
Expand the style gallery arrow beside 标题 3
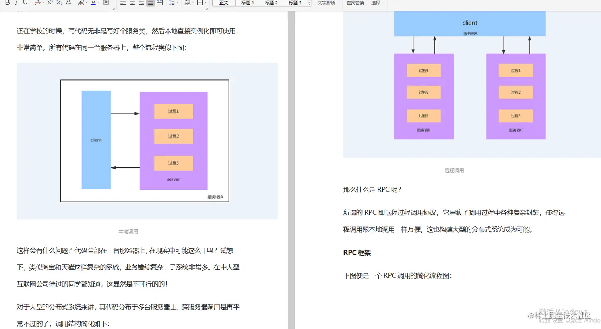309,3
